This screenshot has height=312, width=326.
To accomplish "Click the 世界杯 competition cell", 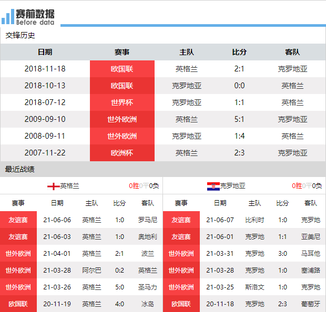I will coord(122,102).
